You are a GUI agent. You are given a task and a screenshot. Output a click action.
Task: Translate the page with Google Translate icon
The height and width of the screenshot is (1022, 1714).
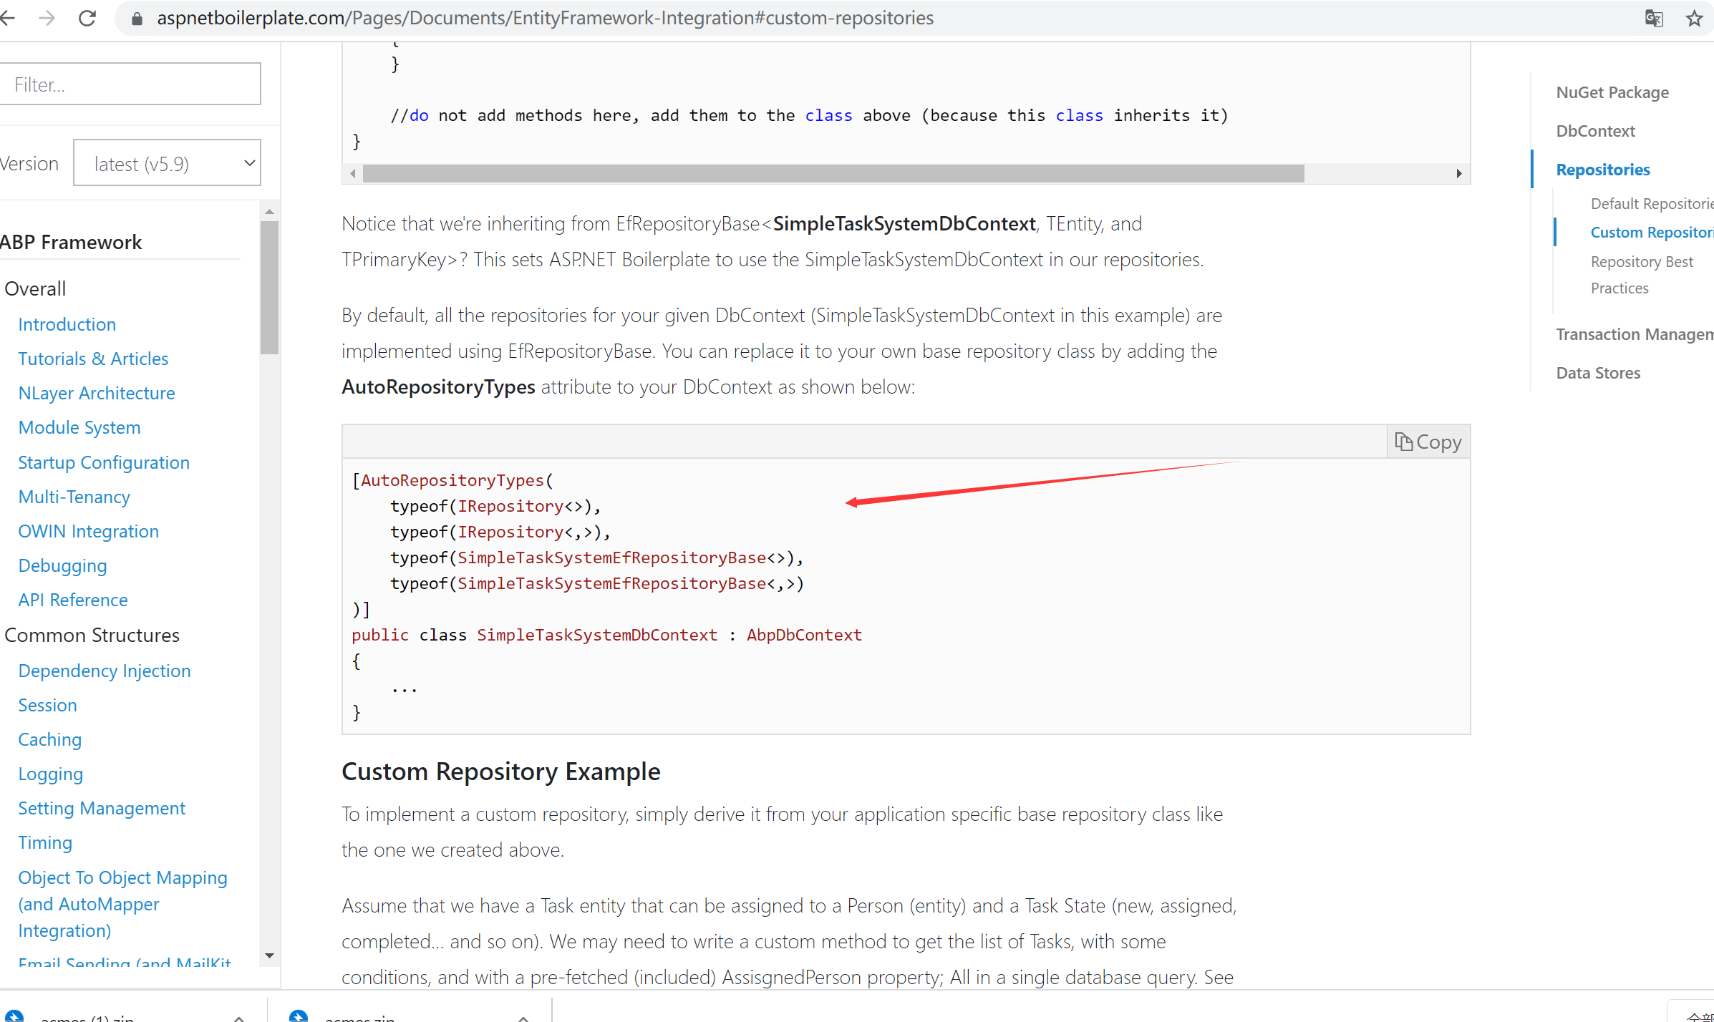tap(1654, 18)
